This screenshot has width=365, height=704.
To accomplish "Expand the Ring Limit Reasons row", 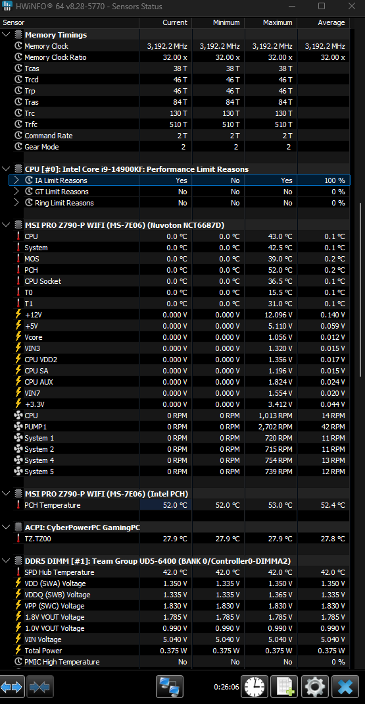I will pos(16,202).
